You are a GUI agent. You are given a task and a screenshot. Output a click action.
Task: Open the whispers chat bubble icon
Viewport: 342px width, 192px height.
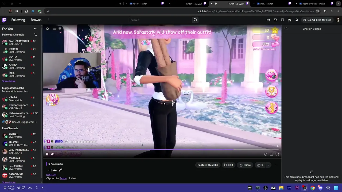coord(282,20)
